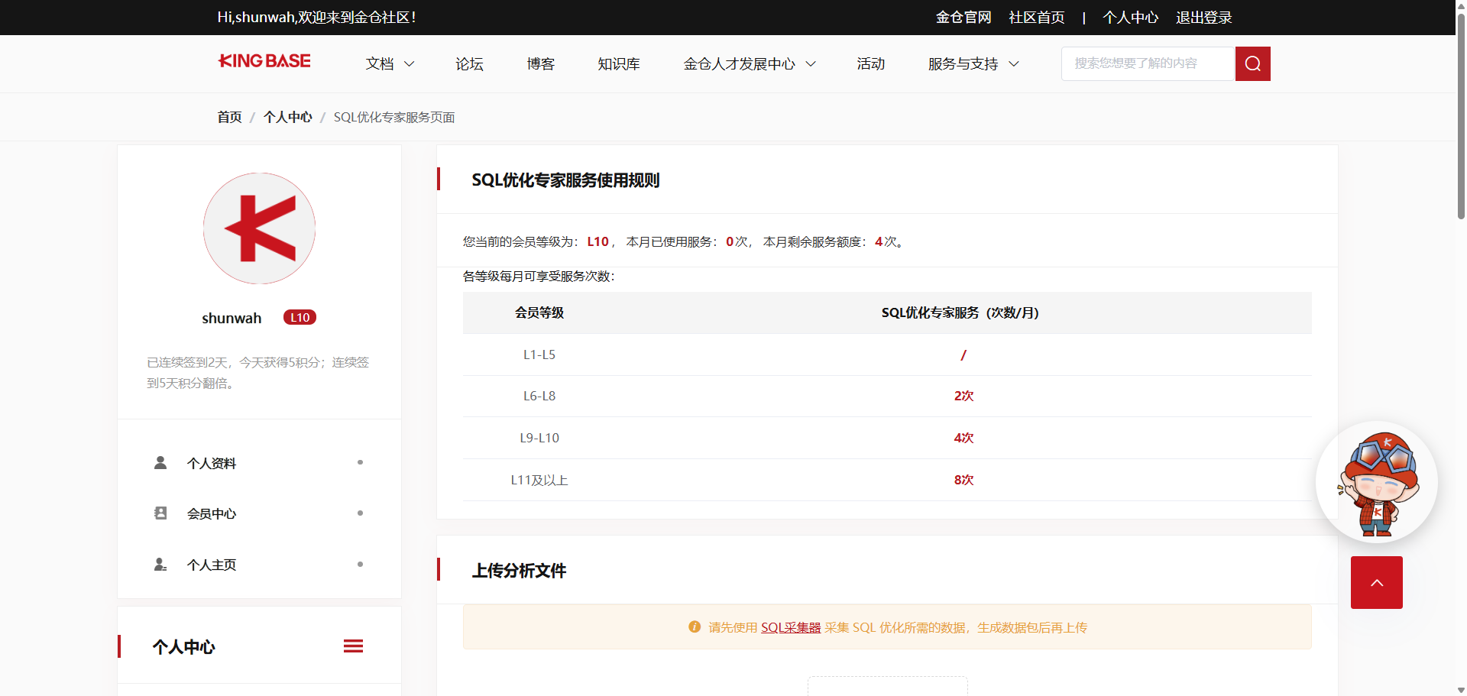Click the 上传分析文件 heading
The height and width of the screenshot is (696, 1467).
(x=519, y=571)
